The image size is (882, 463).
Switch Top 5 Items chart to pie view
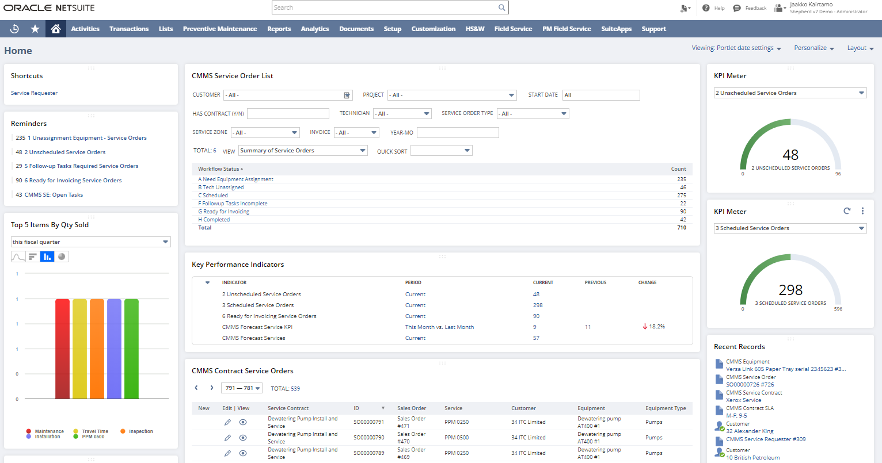(62, 257)
